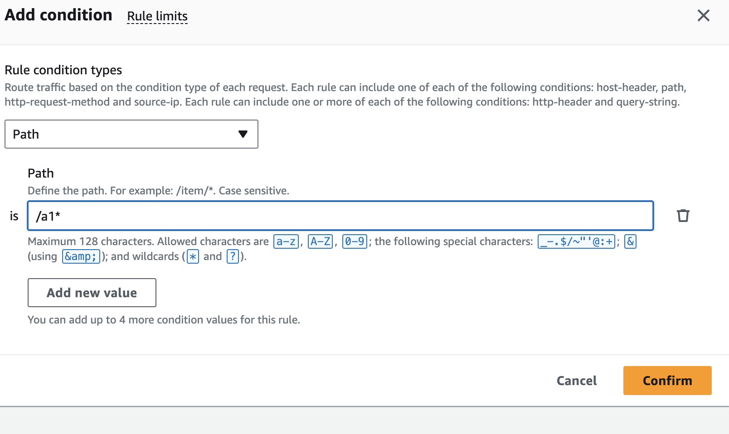This screenshot has width=729, height=434.
Task: Delete the /a1* path value with trash icon
Action: click(683, 216)
